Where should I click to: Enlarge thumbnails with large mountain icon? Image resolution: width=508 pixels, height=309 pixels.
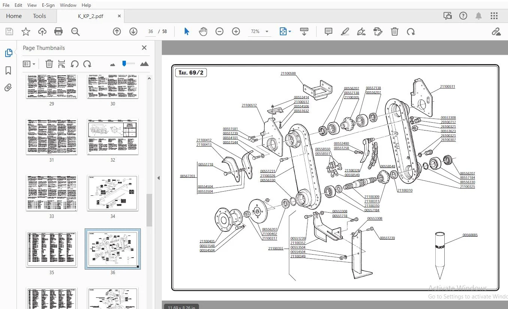[144, 64]
